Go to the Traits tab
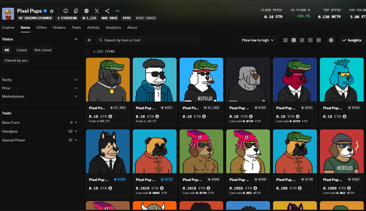 (x=76, y=27)
